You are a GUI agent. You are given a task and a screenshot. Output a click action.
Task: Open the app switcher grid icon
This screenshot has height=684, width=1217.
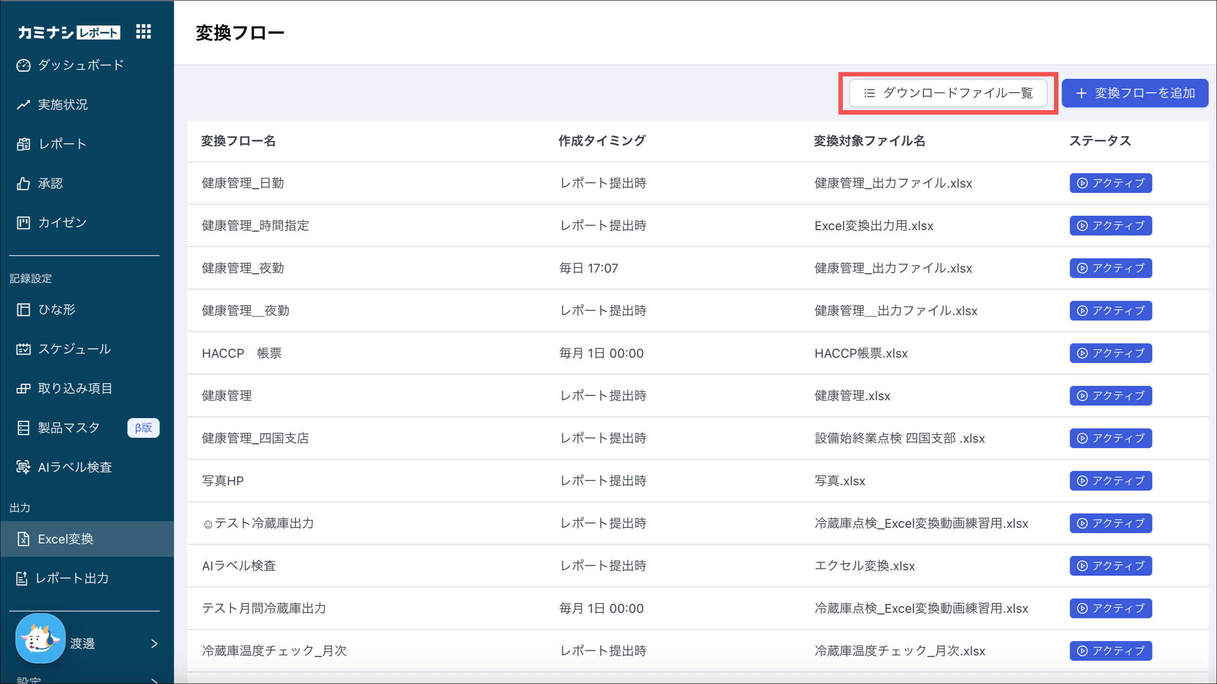(143, 32)
